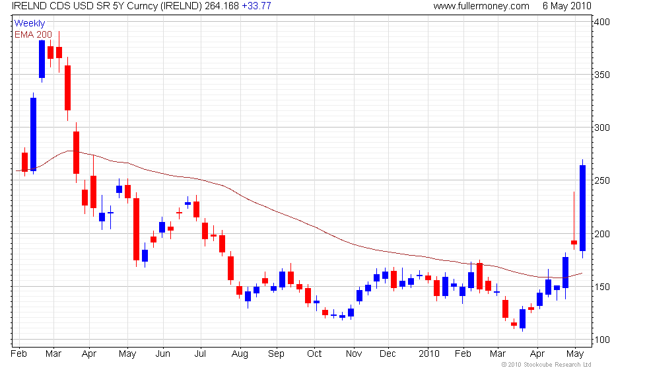Click the 'Jul' time axis label

pos(200,354)
